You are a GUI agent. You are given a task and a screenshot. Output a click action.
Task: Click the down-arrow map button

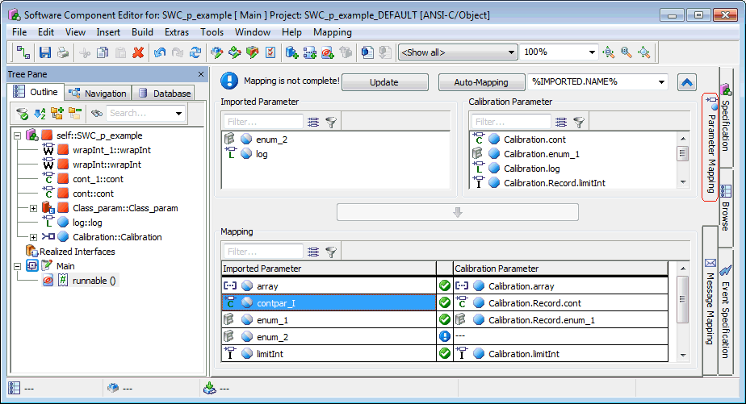click(x=458, y=212)
